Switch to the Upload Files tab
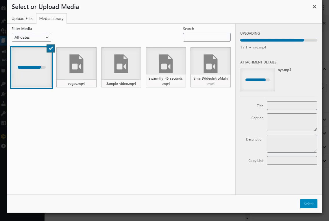Screen dimensions: 329x221 coord(23,18)
